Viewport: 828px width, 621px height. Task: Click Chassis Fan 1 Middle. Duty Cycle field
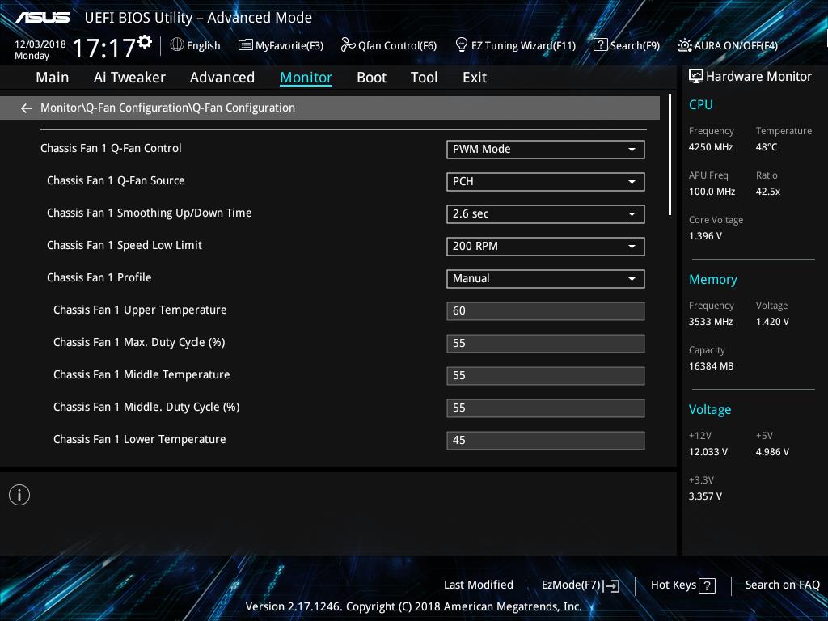[546, 408]
